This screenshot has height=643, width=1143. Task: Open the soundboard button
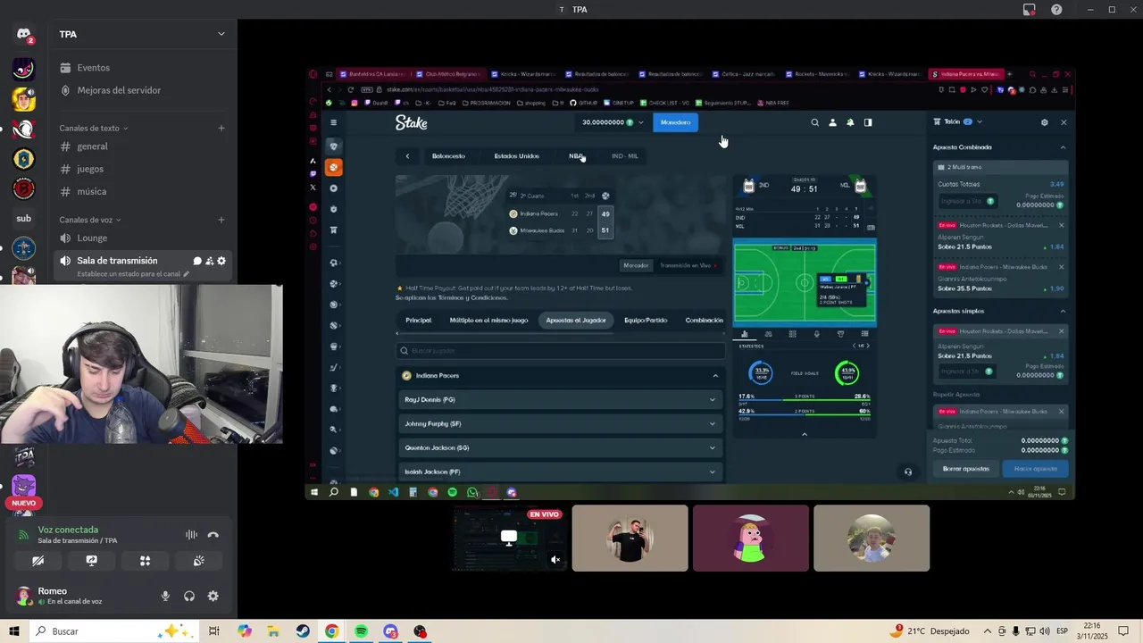pyautogui.click(x=198, y=561)
